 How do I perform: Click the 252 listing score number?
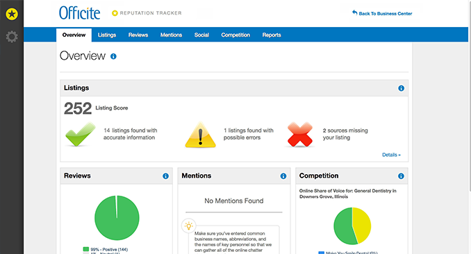(x=78, y=108)
